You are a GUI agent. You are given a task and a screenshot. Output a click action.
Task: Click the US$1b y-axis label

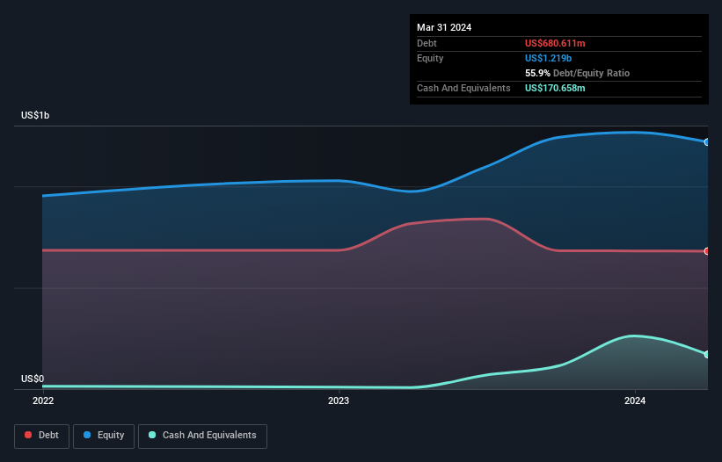(x=35, y=115)
